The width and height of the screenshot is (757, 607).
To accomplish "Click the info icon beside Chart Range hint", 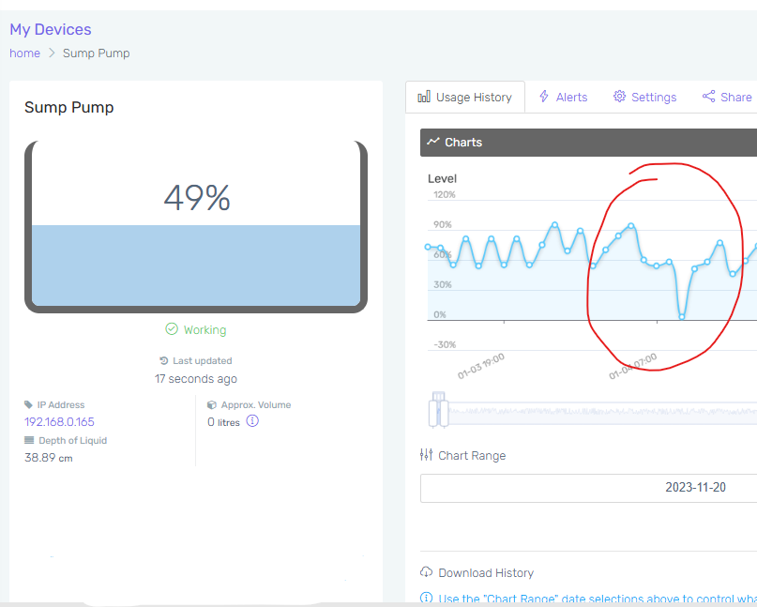I will (x=426, y=599).
